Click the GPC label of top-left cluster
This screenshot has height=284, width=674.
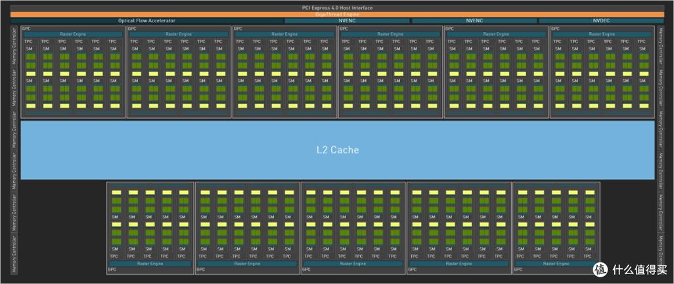point(26,29)
